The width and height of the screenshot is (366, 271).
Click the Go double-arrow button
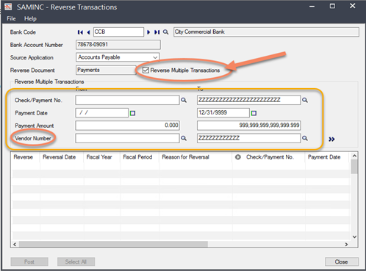(331, 140)
